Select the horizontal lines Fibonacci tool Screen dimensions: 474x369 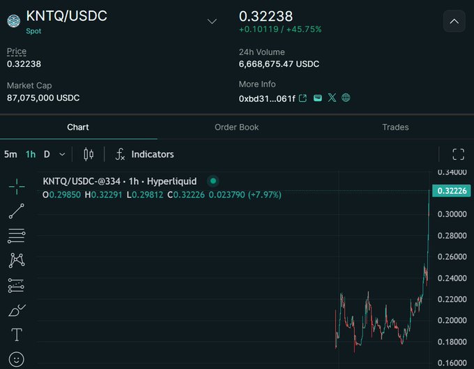coord(17,236)
